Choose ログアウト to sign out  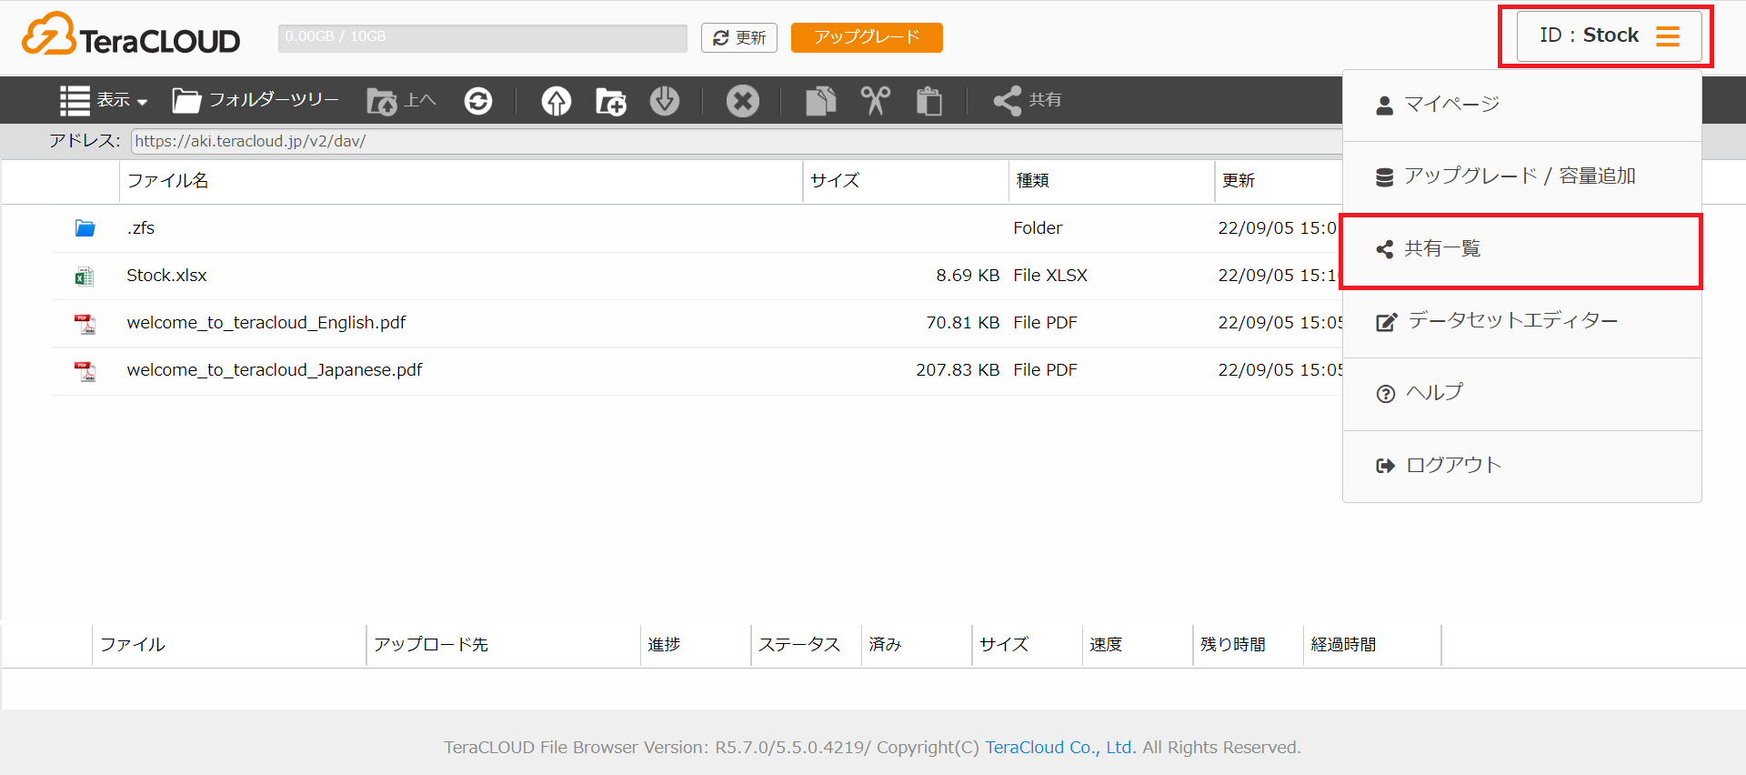(1522, 466)
